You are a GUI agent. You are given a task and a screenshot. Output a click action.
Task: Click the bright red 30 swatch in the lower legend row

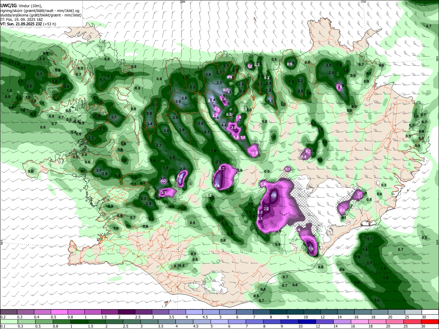pos(429,322)
